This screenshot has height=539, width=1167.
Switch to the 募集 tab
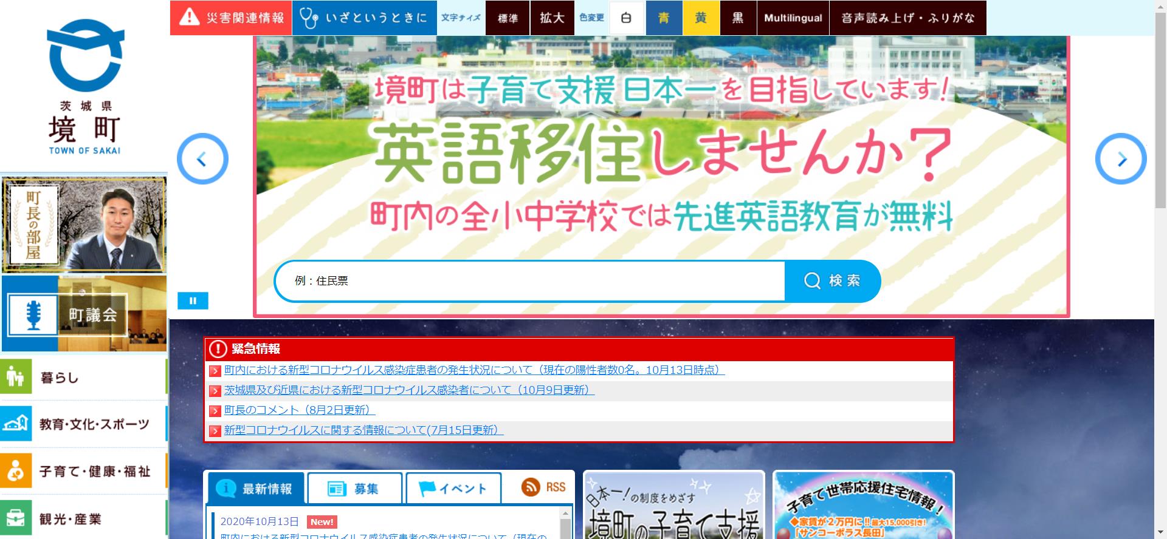coord(354,488)
